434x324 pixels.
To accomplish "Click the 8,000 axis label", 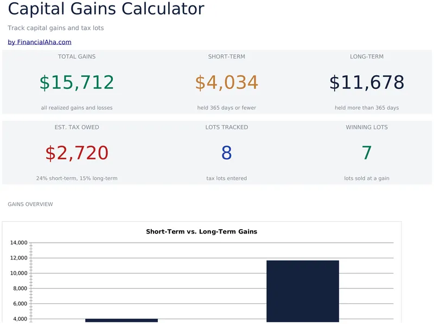I will pyautogui.click(x=20, y=288).
